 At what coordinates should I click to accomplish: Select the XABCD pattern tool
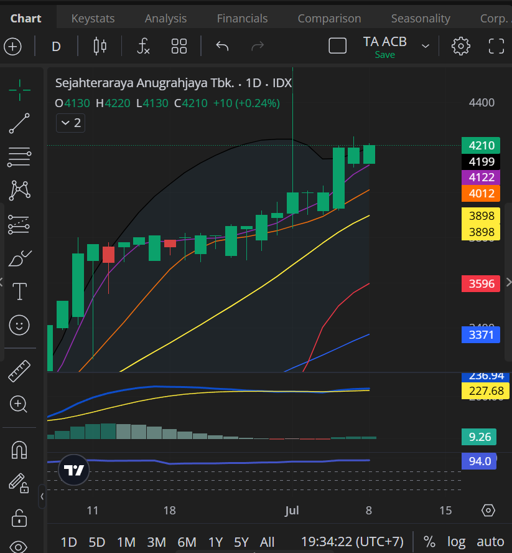tap(20, 191)
